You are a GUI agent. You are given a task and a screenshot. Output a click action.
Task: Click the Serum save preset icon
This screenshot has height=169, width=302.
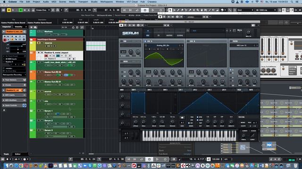coord(235,31)
